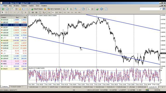Screen dimensions: 166x93
Task: Open the Profiles toolbar icon
Action: [7, 9]
